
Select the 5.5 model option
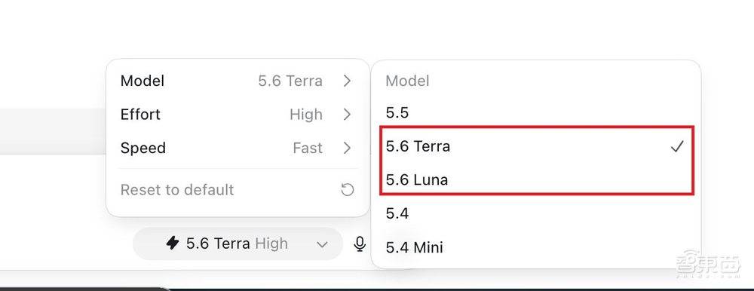point(536,112)
